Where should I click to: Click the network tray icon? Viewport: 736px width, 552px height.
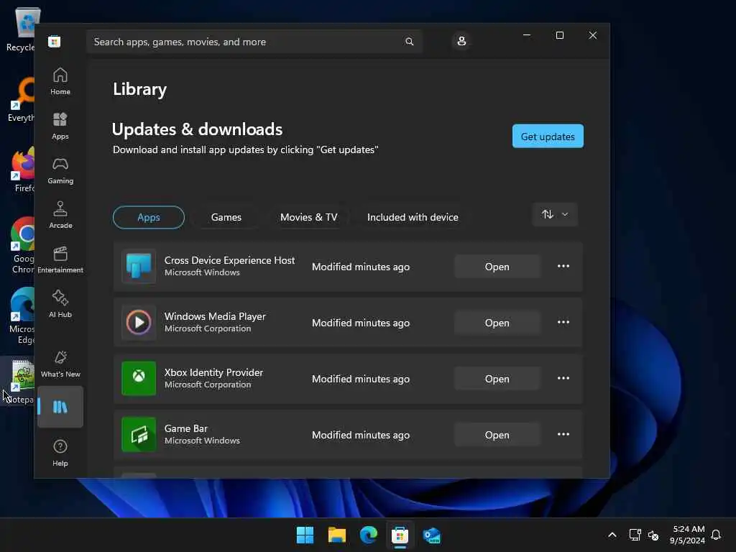coord(635,535)
